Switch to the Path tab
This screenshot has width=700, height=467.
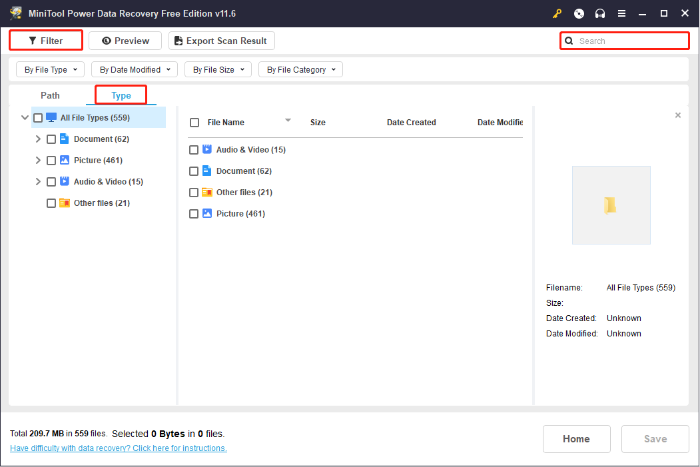coord(50,95)
